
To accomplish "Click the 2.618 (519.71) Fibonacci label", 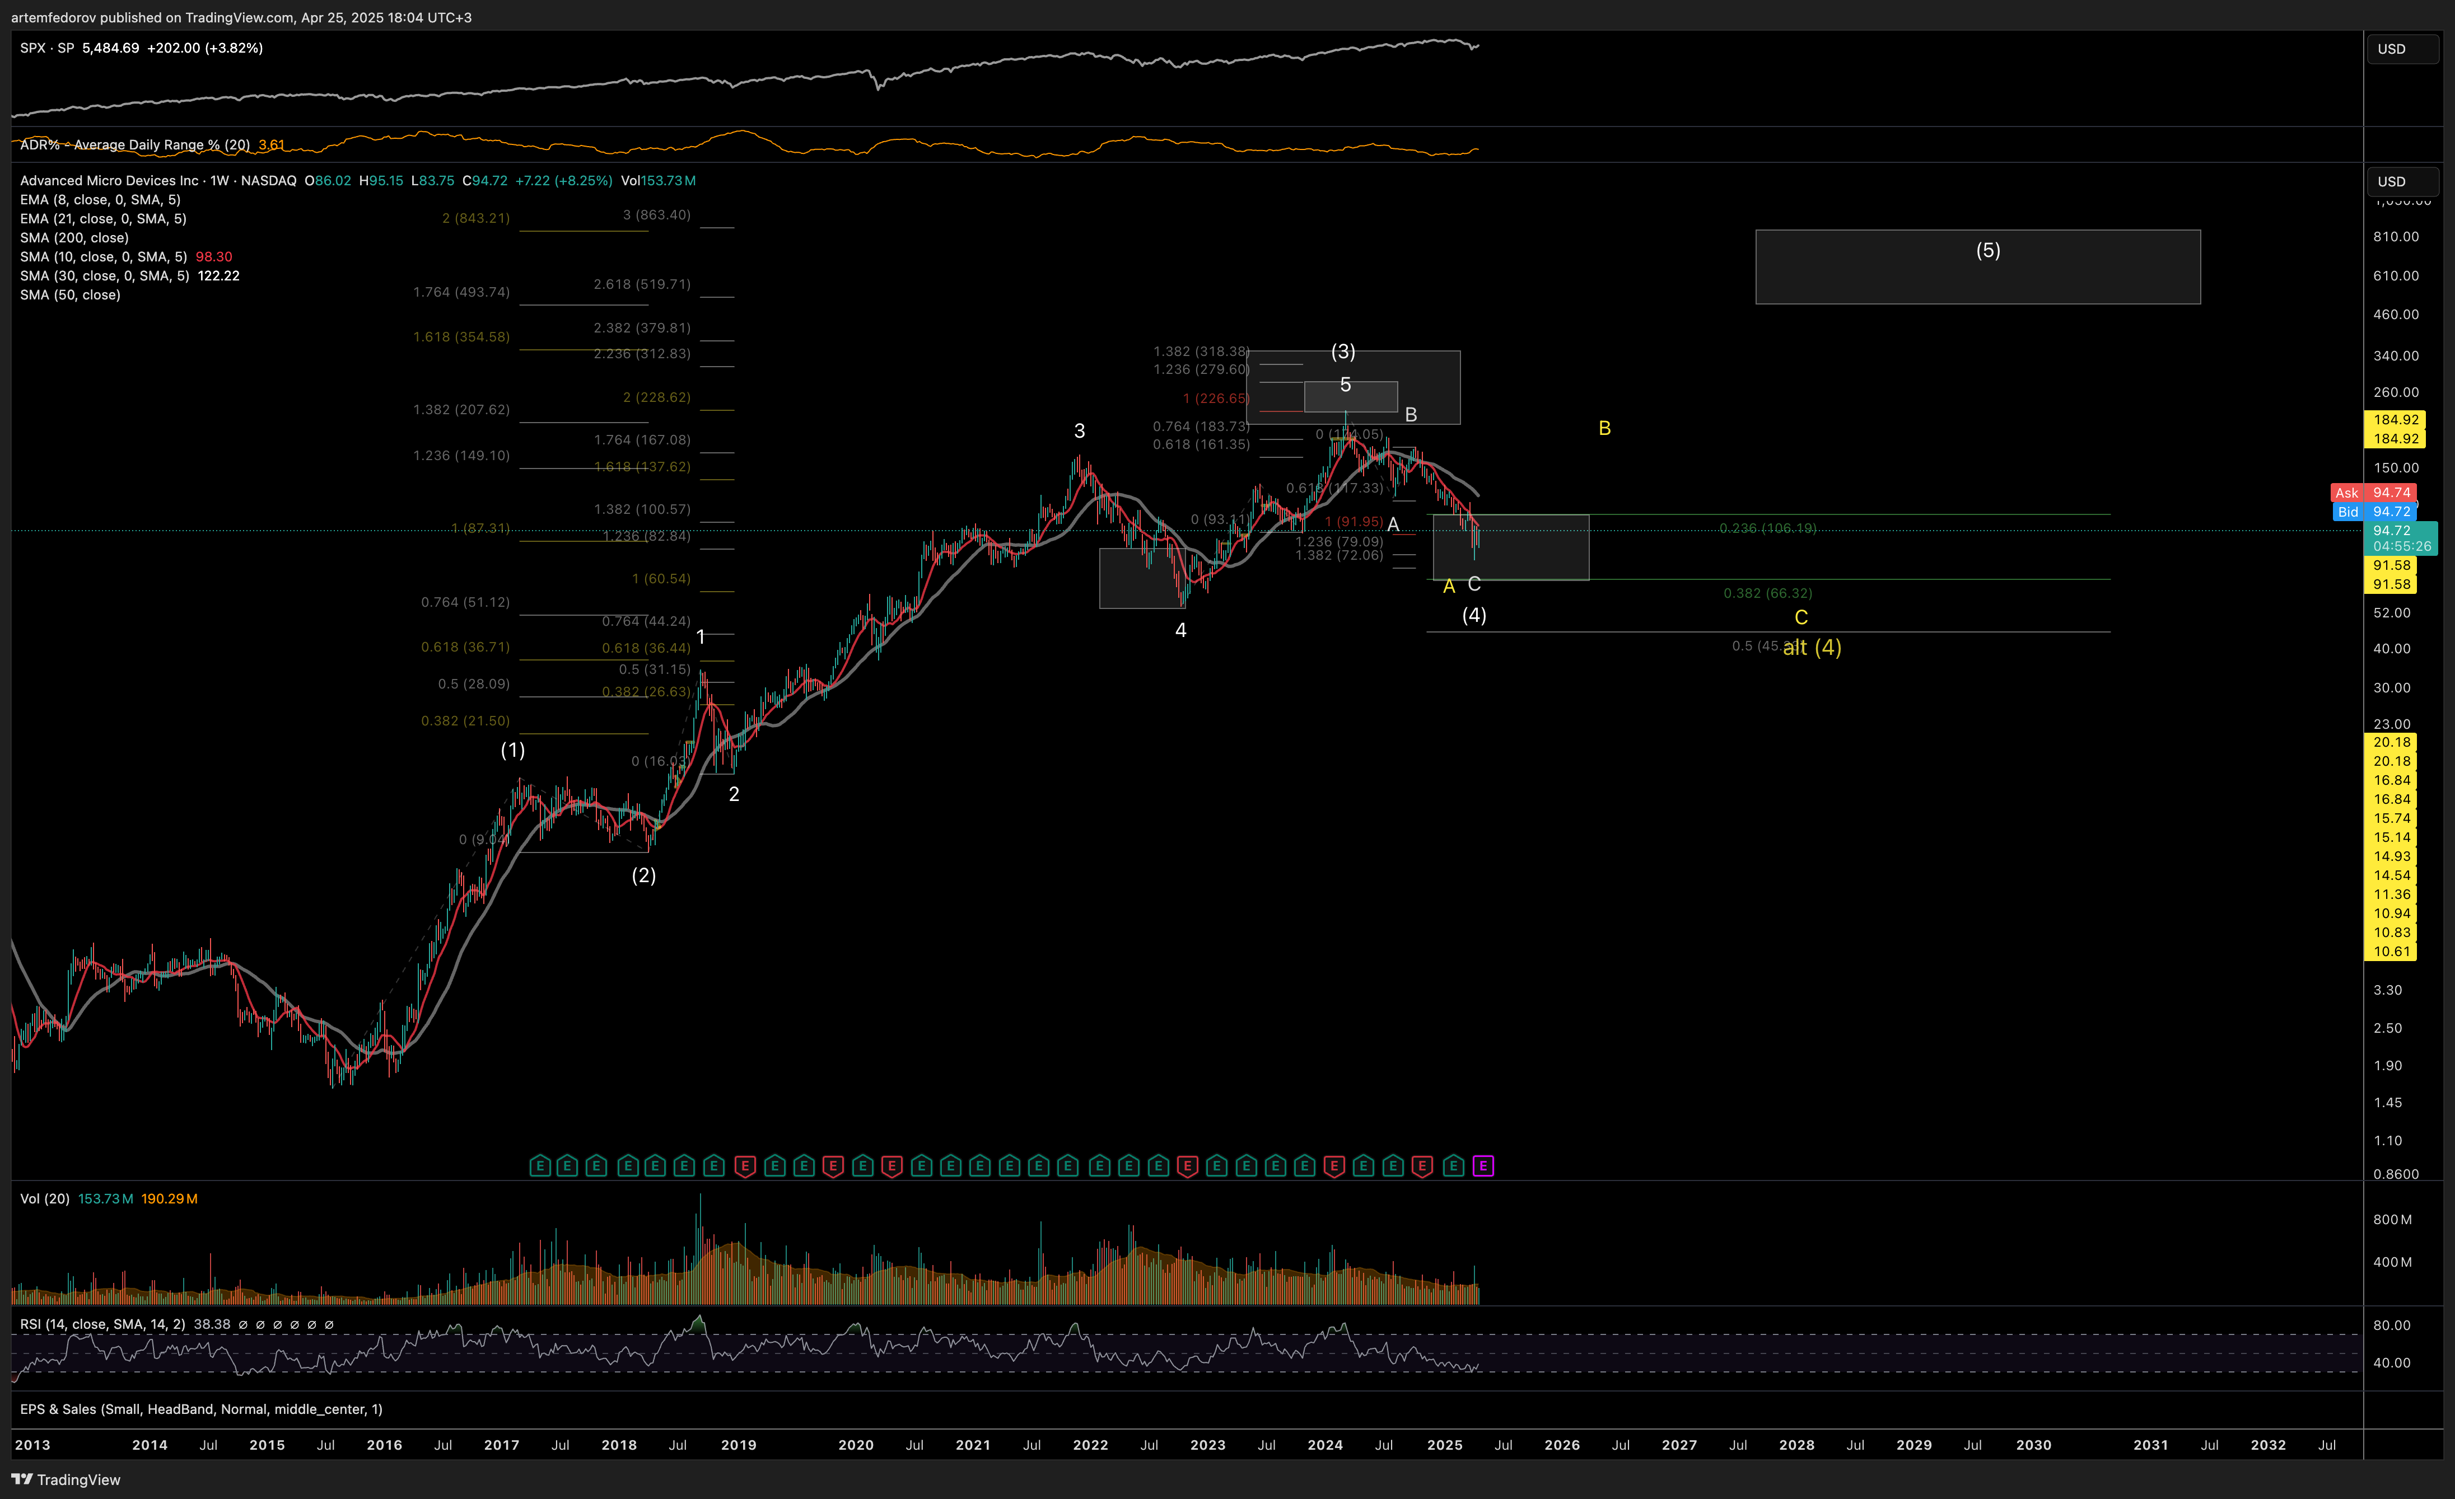I will [642, 284].
